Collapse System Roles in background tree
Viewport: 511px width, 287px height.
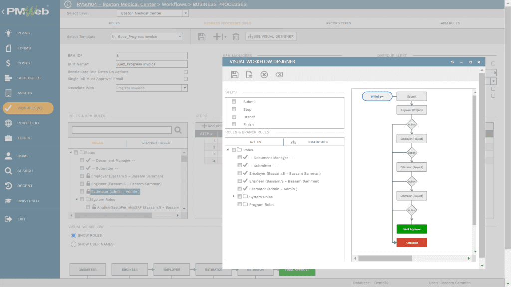76,199
